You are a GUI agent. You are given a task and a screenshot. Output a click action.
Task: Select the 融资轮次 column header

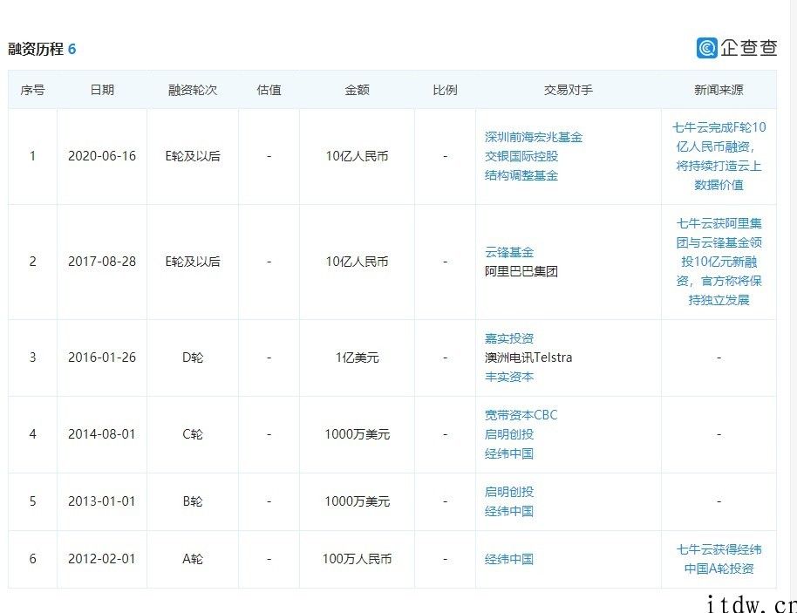[x=193, y=90]
